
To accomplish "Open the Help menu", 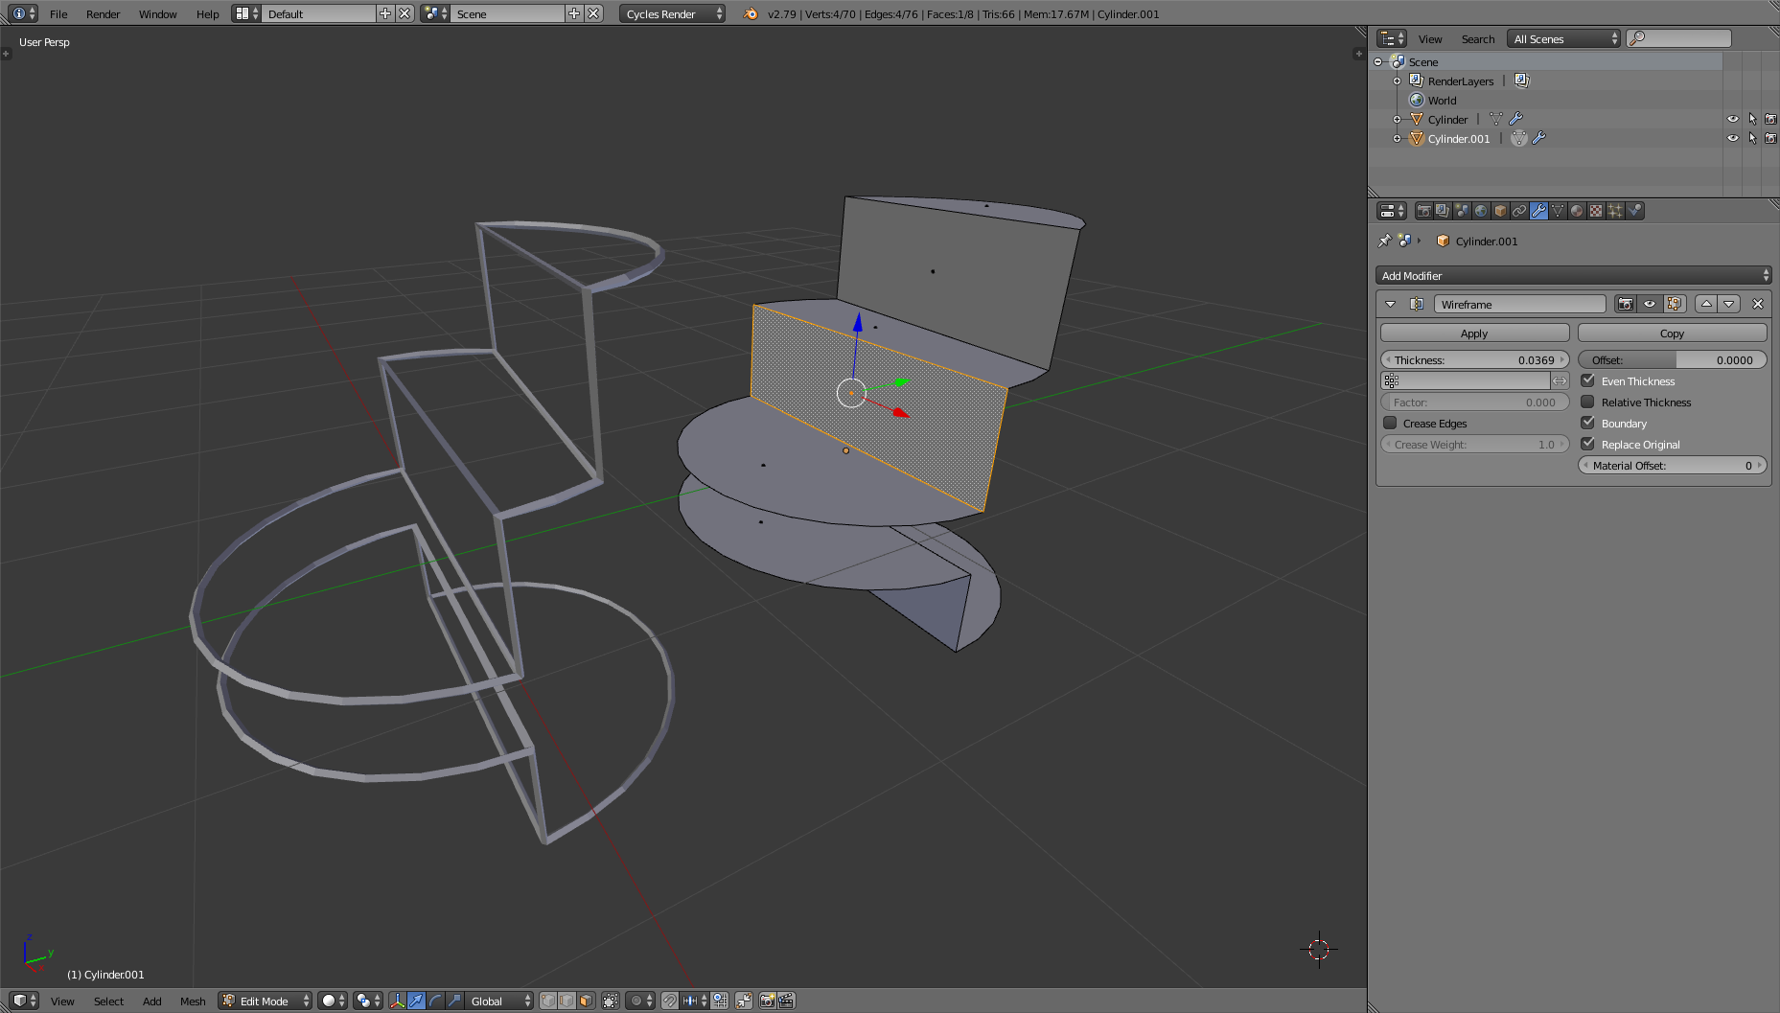I will [207, 13].
